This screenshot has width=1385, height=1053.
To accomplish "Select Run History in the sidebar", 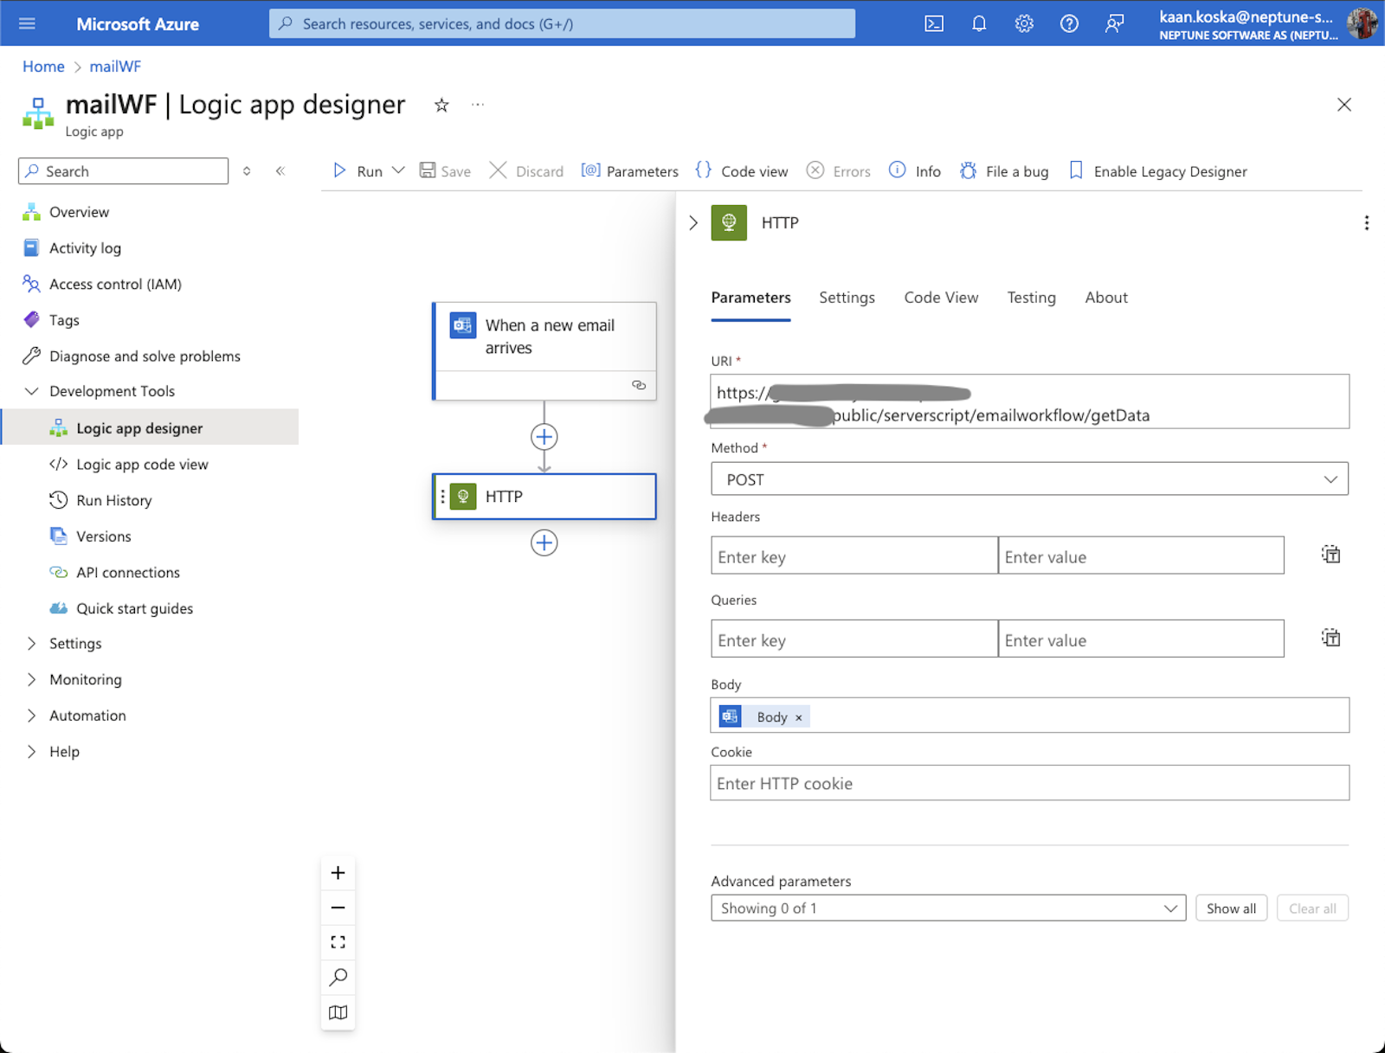I will click(x=113, y=500).
